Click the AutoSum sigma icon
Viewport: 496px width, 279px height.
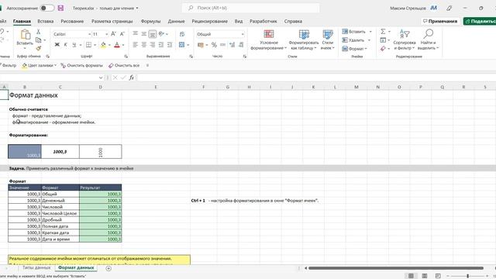383,31
